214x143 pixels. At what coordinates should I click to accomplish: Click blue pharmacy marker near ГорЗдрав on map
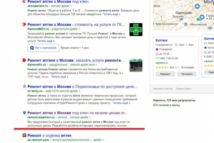pyautogui.click(x=202, y=17)
